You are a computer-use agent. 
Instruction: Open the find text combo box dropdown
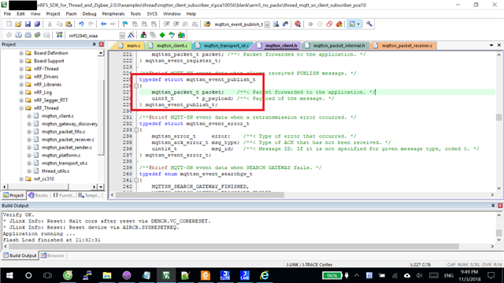[x=267, y=24]
